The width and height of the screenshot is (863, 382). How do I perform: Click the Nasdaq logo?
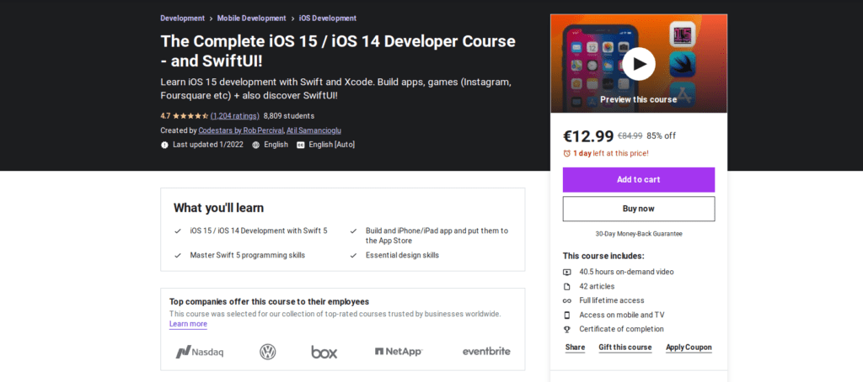click(199, 352)
